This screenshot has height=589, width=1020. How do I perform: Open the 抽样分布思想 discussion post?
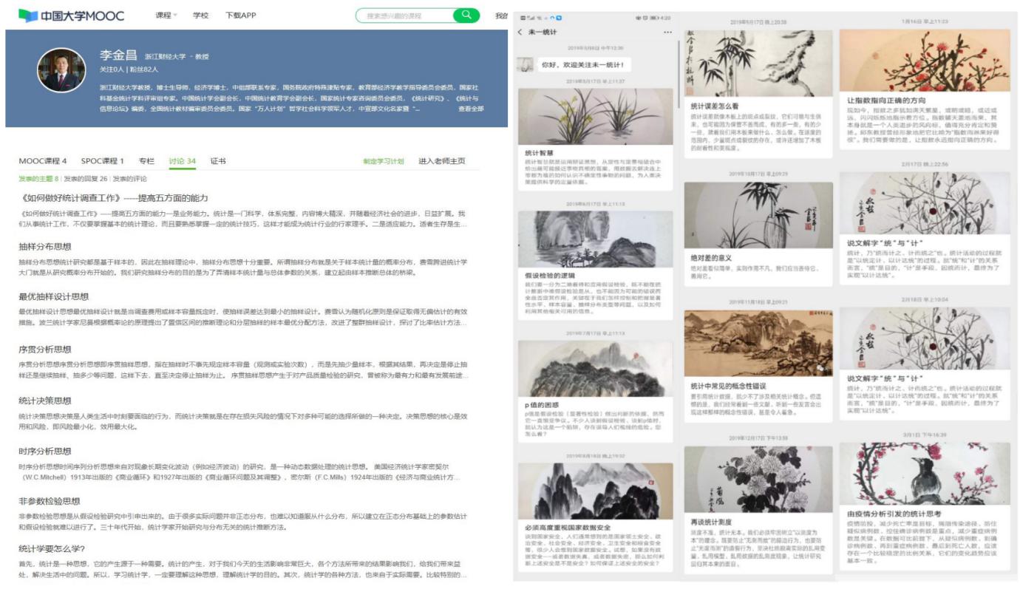click(45, 247)
